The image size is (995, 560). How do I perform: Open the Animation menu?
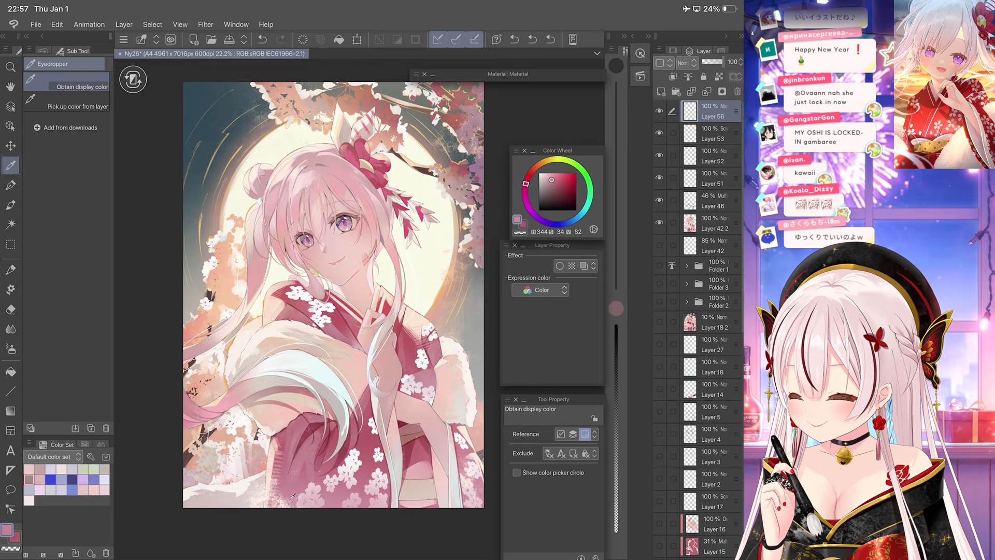(89, 24)
